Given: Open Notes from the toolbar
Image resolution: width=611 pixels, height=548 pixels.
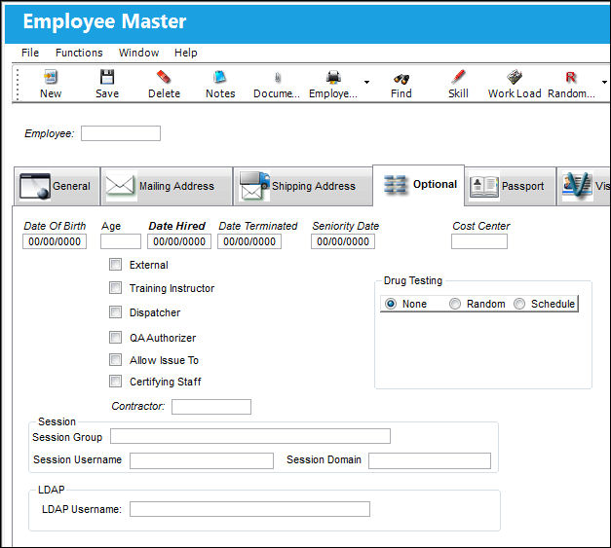Looking at the screenshot, I should tap(220, 77).
